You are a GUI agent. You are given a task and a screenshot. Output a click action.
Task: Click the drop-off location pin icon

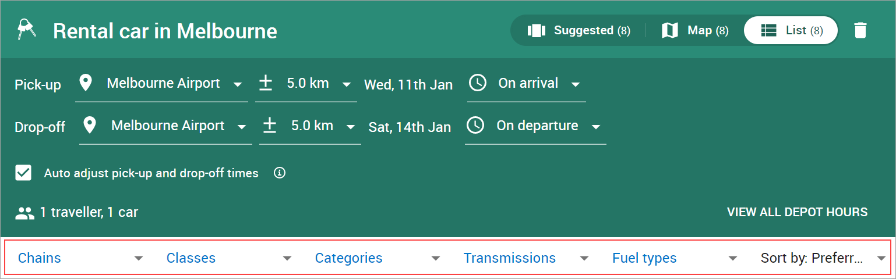pyautogui.click(x=90, y=126)
